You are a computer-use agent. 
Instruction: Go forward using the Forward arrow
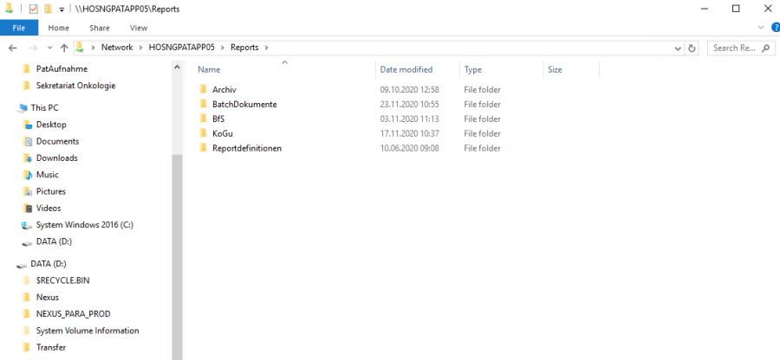tap(33, 48)
